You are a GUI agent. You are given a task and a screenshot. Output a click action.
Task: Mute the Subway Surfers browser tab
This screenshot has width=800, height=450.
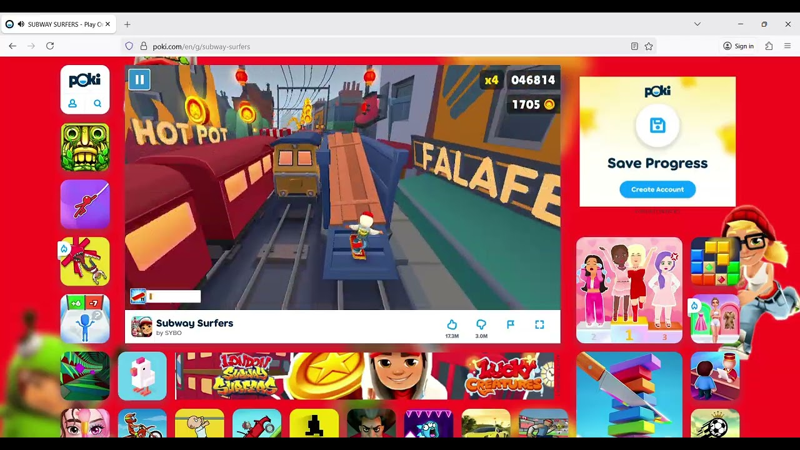[21, 24]
